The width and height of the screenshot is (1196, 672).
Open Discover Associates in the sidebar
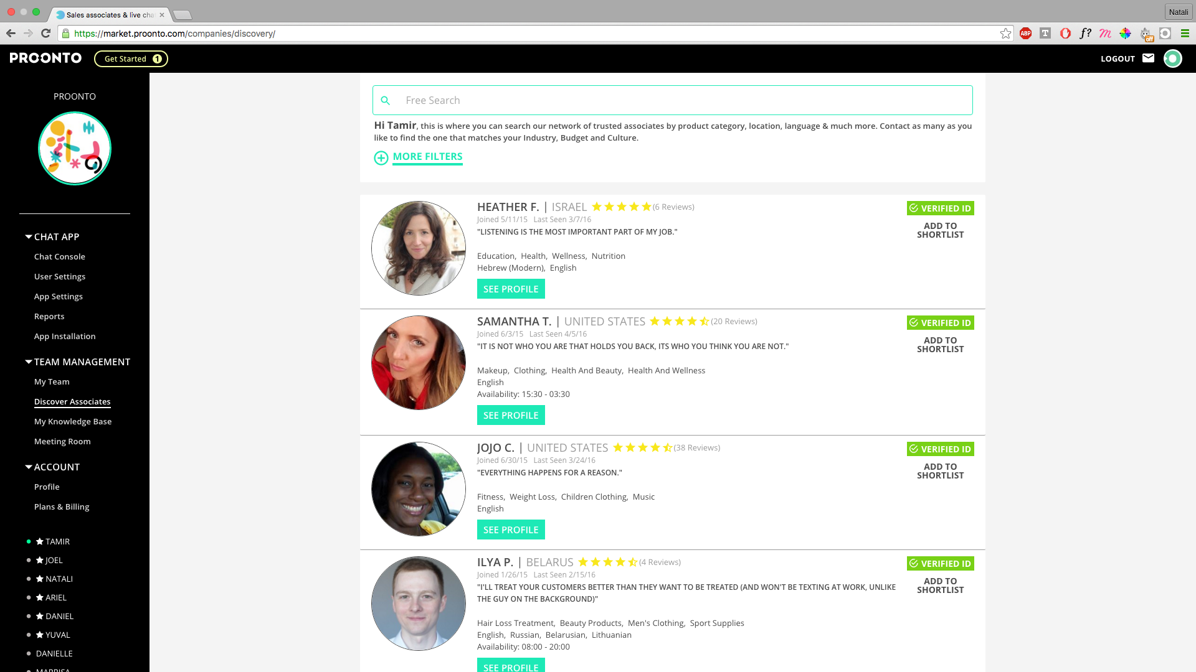[72, 401]
